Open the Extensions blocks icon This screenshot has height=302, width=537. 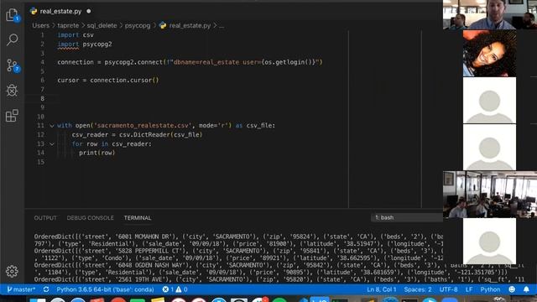12,116
